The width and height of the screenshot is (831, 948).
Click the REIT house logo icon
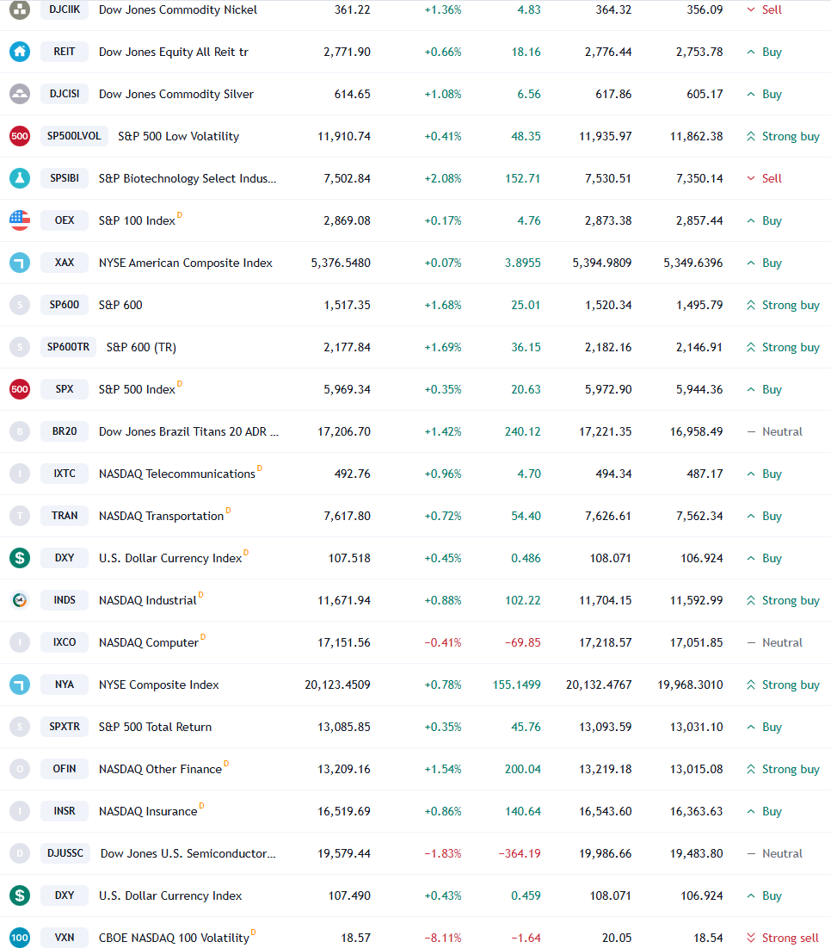pos(20,52)
